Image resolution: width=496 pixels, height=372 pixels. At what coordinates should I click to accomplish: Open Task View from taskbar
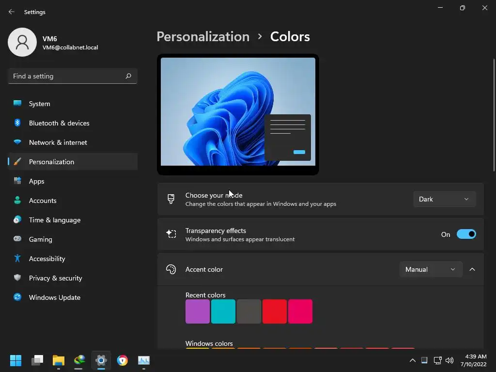click(x=37, y=360)
